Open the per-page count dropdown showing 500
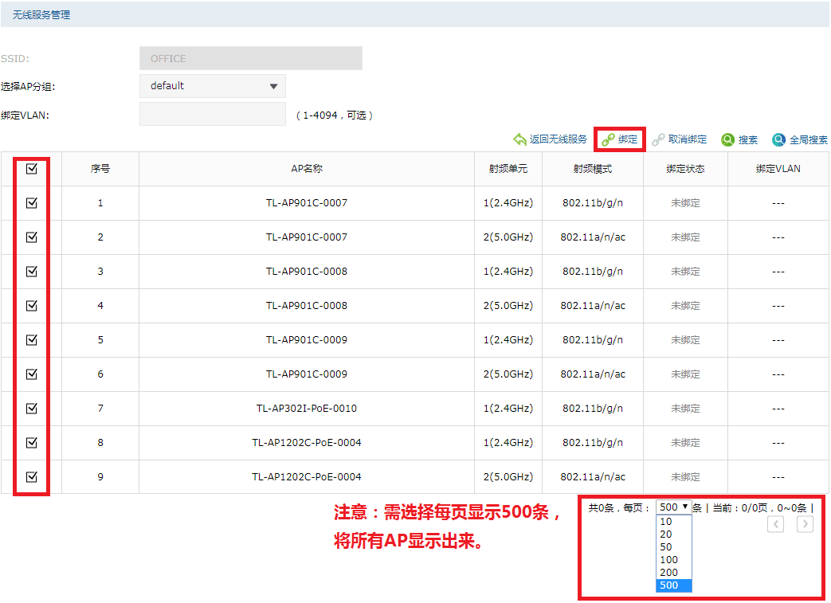Image resolution: width=831 pixels, height=603 pixels. [x=673, y=507]
